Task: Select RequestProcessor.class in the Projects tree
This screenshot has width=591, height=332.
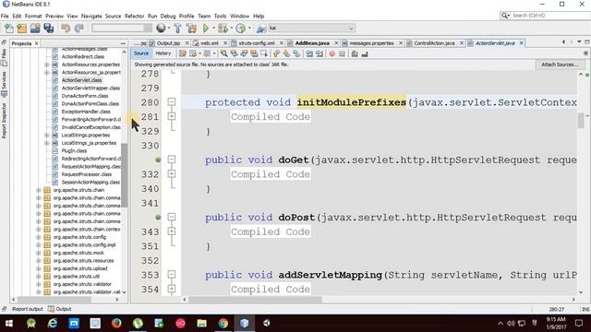Action: [x=86, y=174]
